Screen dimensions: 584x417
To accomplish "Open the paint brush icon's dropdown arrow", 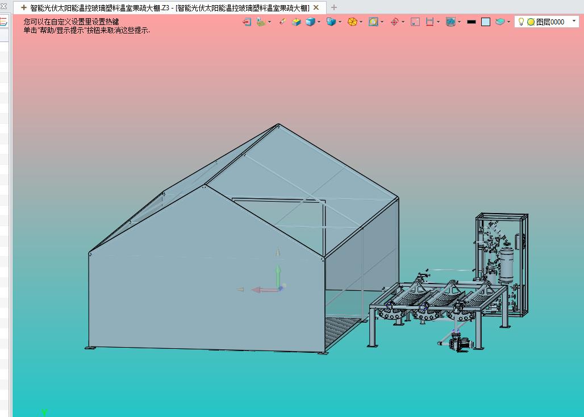I will tap(269, 22).
